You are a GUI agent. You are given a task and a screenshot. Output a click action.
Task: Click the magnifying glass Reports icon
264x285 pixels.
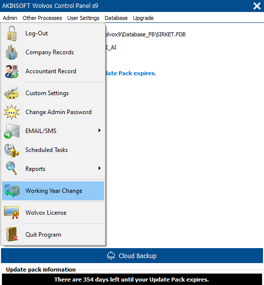click(x=11, y=168)
